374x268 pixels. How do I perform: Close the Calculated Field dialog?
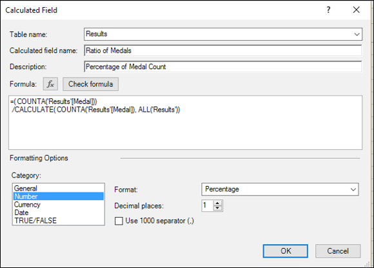pyautogui.click(x=357, y=10)
